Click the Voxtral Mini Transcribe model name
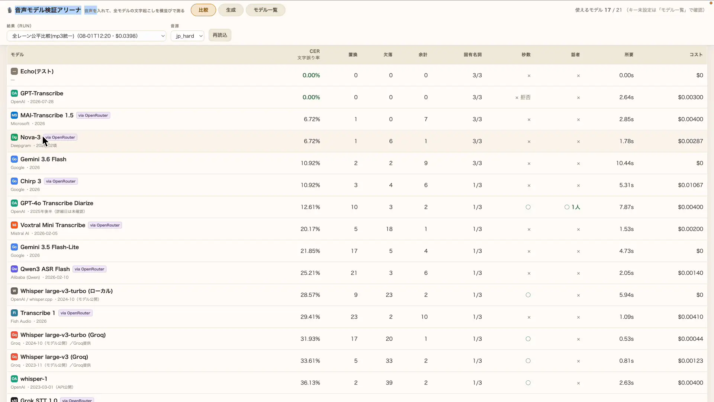This screenshot has width=714, height=402. point(53,225)
